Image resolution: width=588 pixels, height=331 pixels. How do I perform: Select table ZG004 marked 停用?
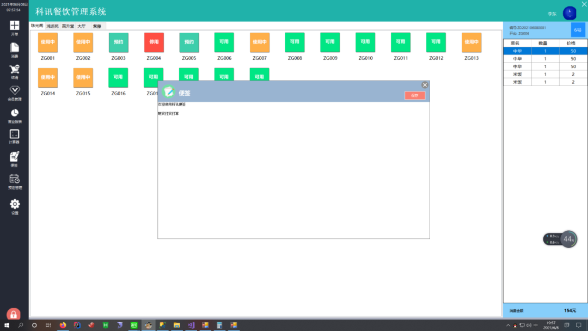(154, 42)
